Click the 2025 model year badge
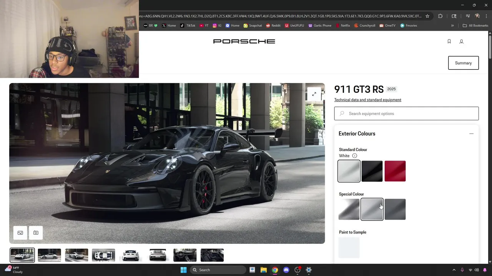 tap(391, 89)
